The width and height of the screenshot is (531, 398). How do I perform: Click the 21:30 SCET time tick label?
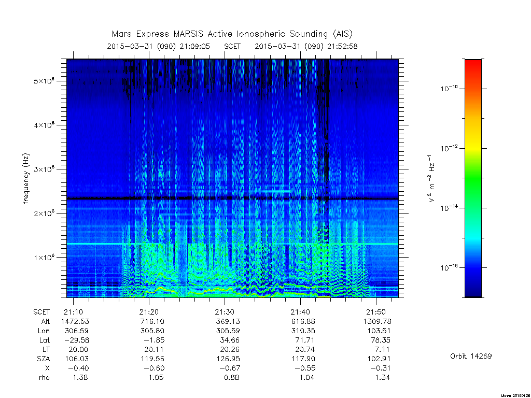click(225, 312)
